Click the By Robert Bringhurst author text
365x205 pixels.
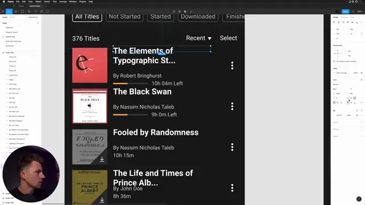click(137, 76)
